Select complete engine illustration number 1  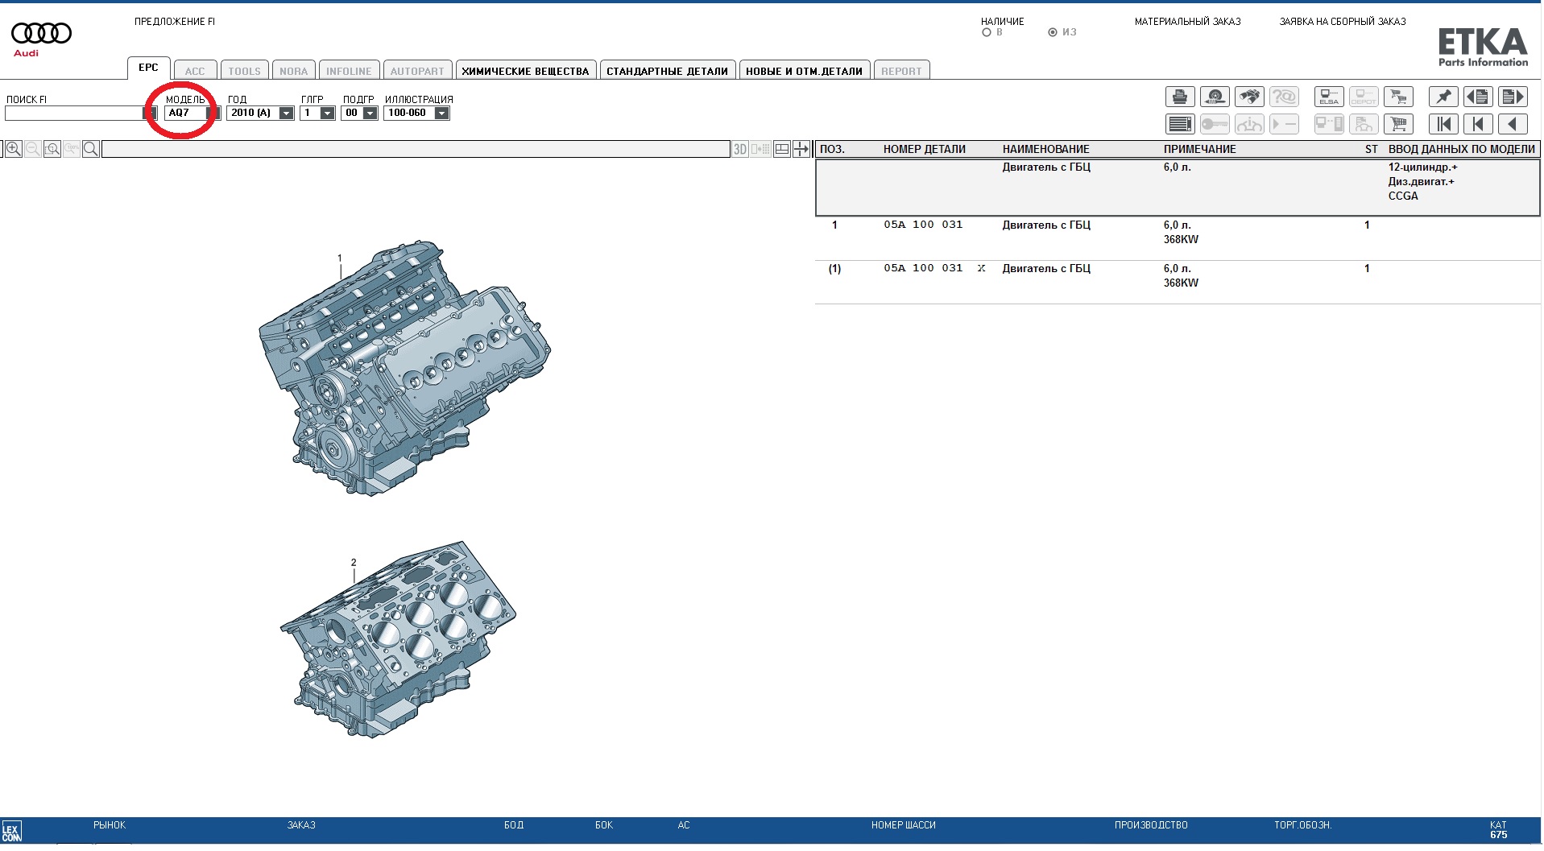tap(404, 367)
